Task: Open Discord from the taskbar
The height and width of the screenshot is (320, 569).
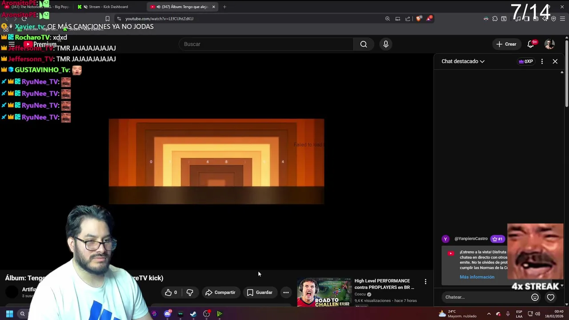Action: (168, 314)
